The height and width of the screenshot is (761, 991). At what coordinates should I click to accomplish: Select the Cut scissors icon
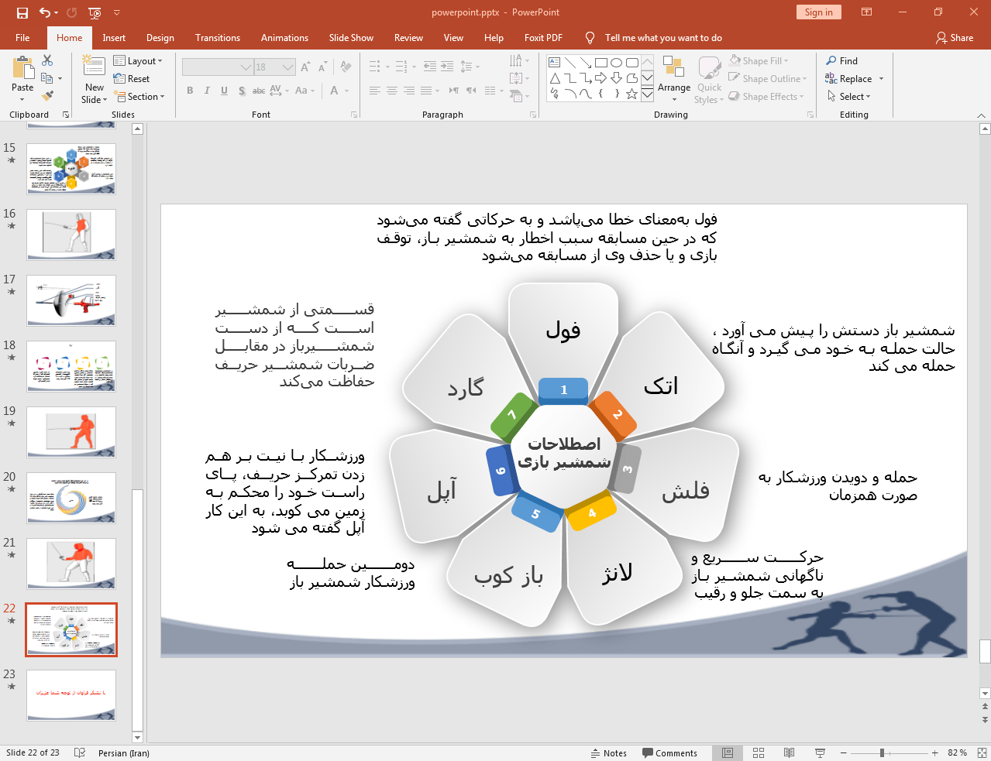tap(47, 60)
